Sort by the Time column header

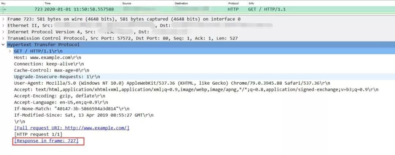[47, 3]
